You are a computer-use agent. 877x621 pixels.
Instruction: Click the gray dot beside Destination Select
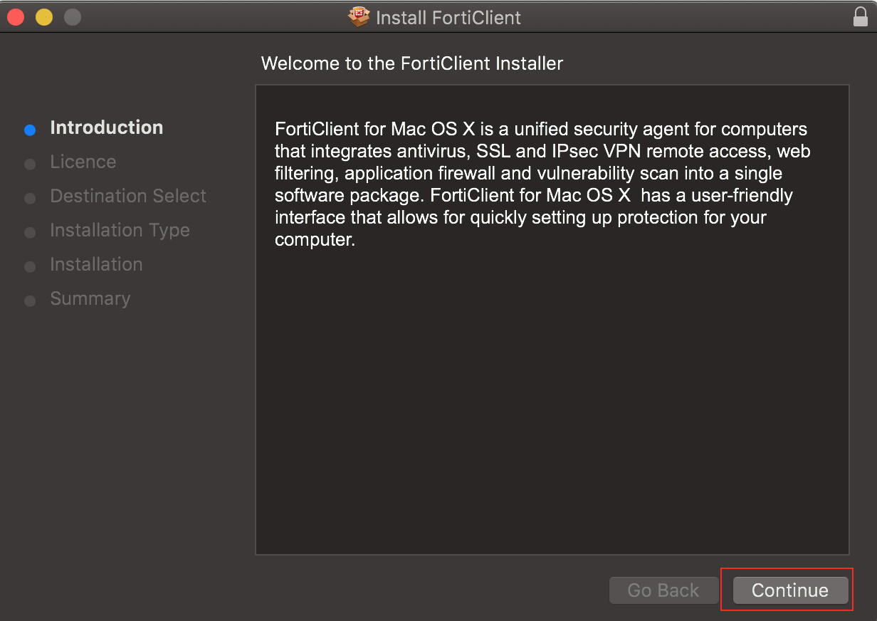click(x=30, y=197)
